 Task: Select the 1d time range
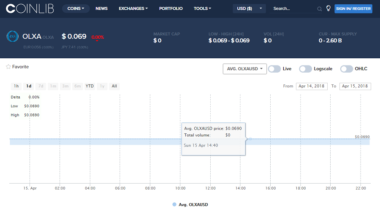click(x=29, y=86)
